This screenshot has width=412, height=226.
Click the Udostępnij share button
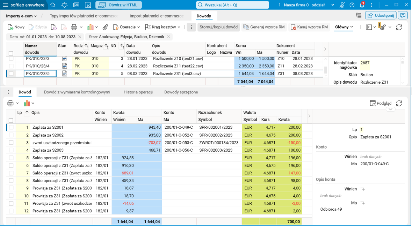(x=381, y=15)
